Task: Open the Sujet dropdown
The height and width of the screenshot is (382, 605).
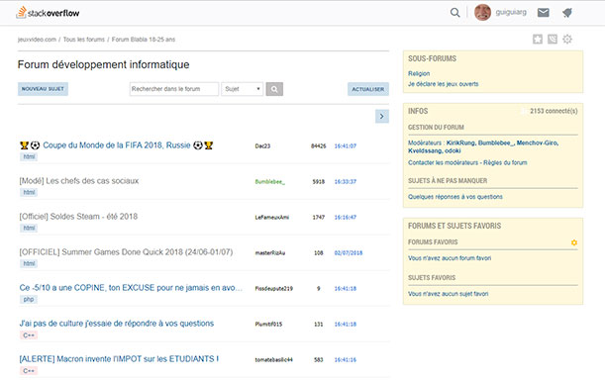Action: tap(243, 89)
